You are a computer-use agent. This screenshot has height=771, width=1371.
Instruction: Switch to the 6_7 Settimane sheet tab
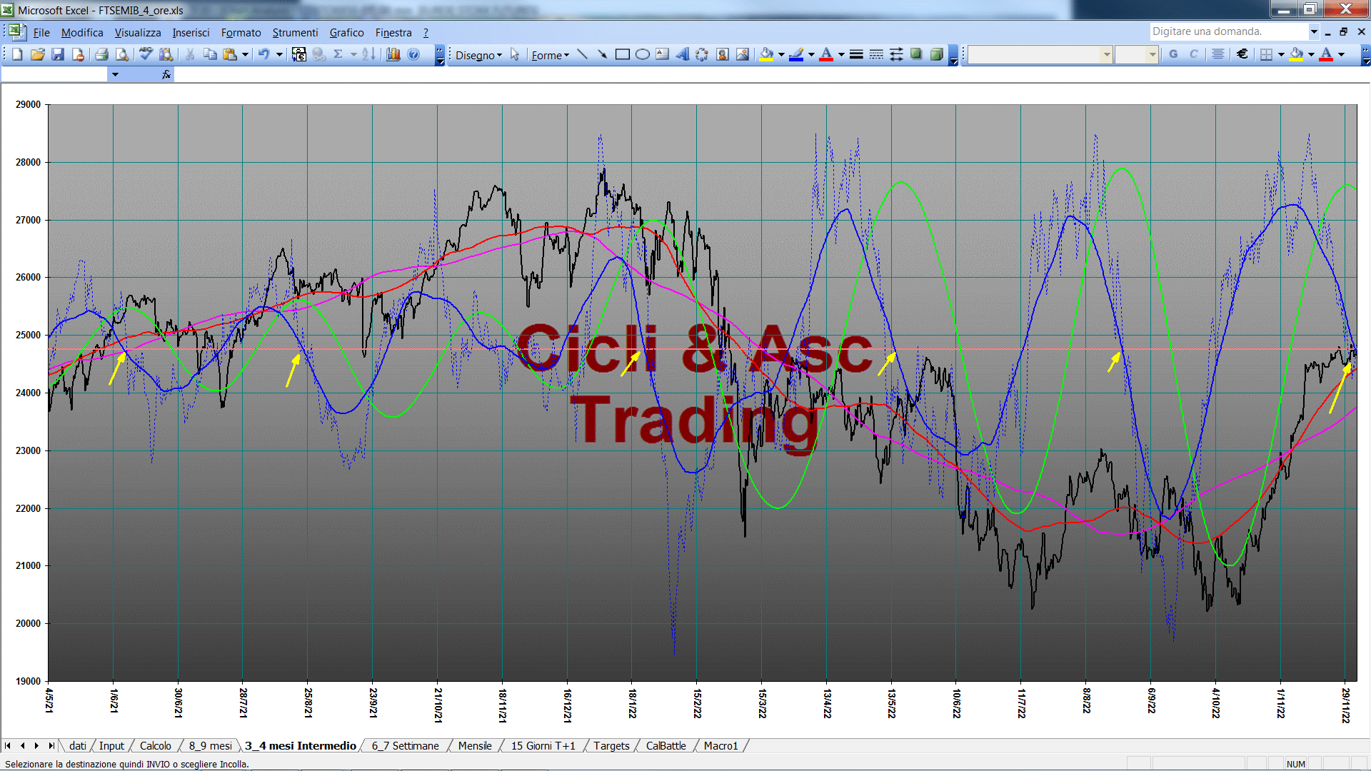tap(405, 745)
